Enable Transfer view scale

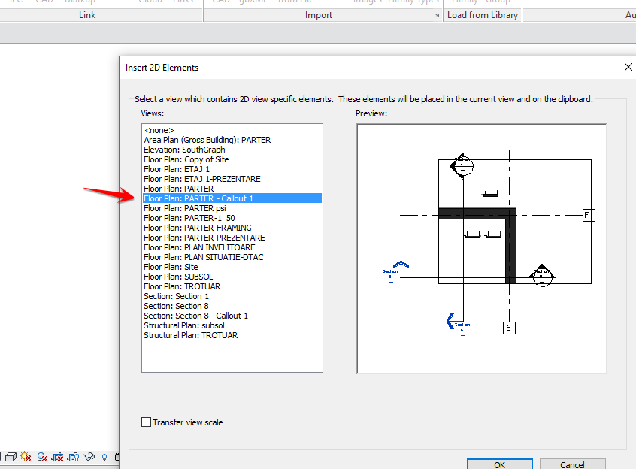pos(147,422)
